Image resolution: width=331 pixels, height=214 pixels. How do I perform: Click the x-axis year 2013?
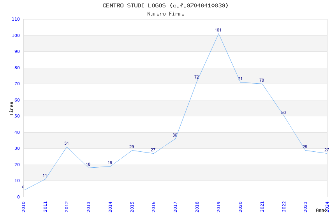88,207
